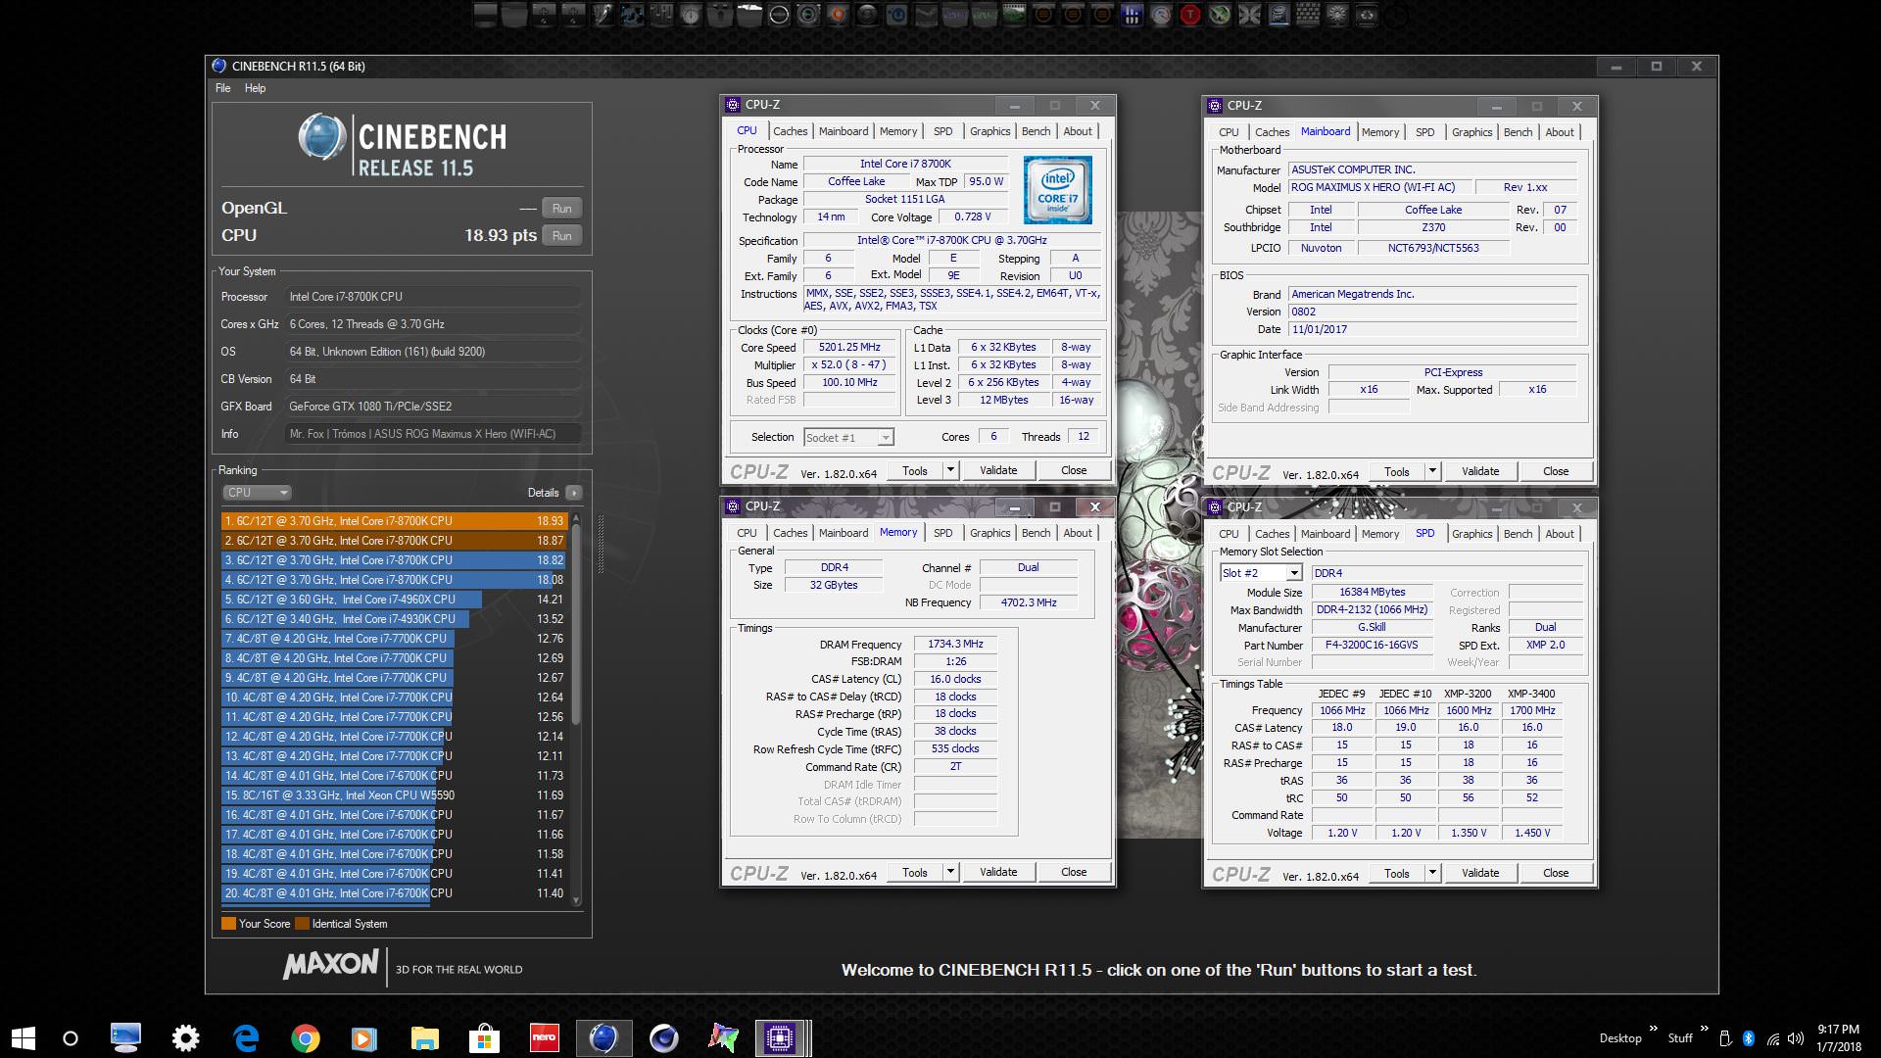Open Graphics tab in CPU-Z Mainboard window
The height and width of the screenshot is (1058, 1881).
[1471, 132]
